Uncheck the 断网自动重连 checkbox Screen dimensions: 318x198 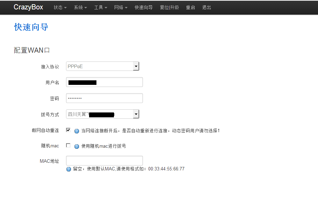coord(68,130)
